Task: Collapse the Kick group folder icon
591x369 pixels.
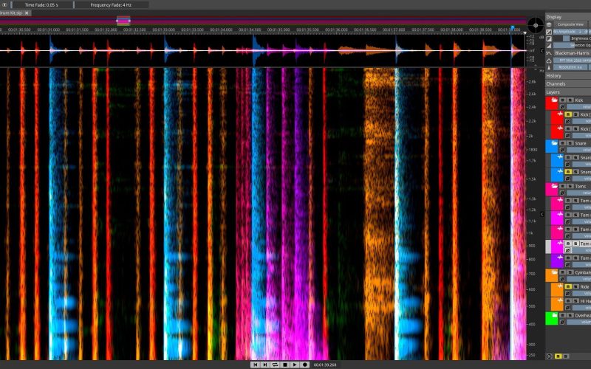Action: (x=554, y=100)
